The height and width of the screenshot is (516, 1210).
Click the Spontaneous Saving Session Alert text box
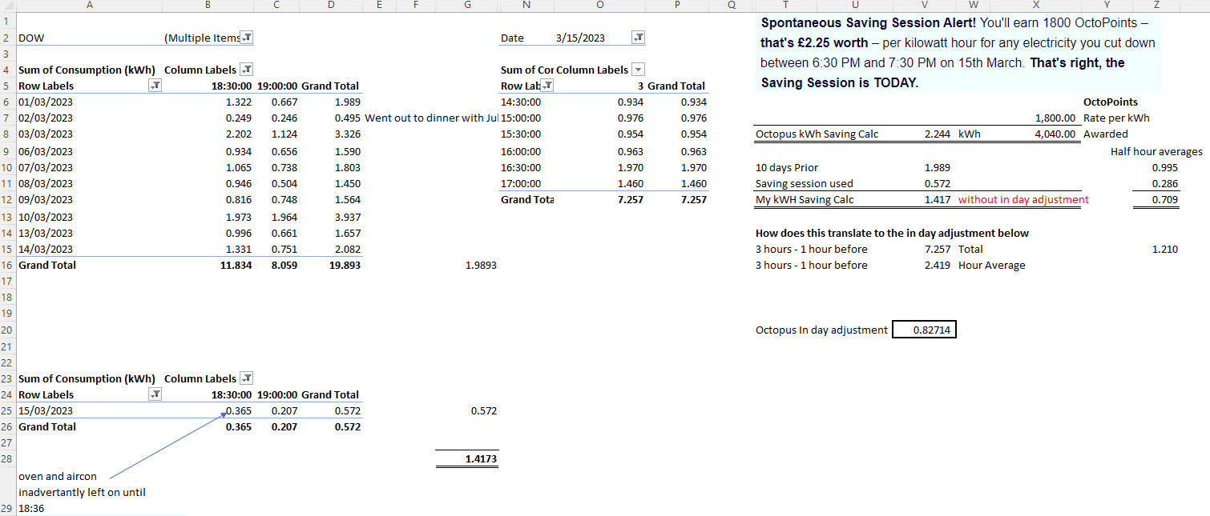957,53
